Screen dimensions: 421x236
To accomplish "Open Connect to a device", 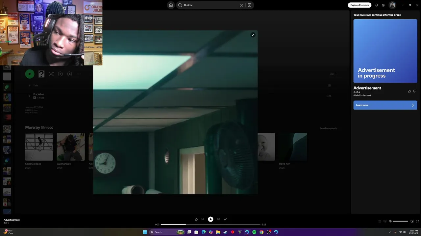I will pyautogui.click(x=385, y=221).
